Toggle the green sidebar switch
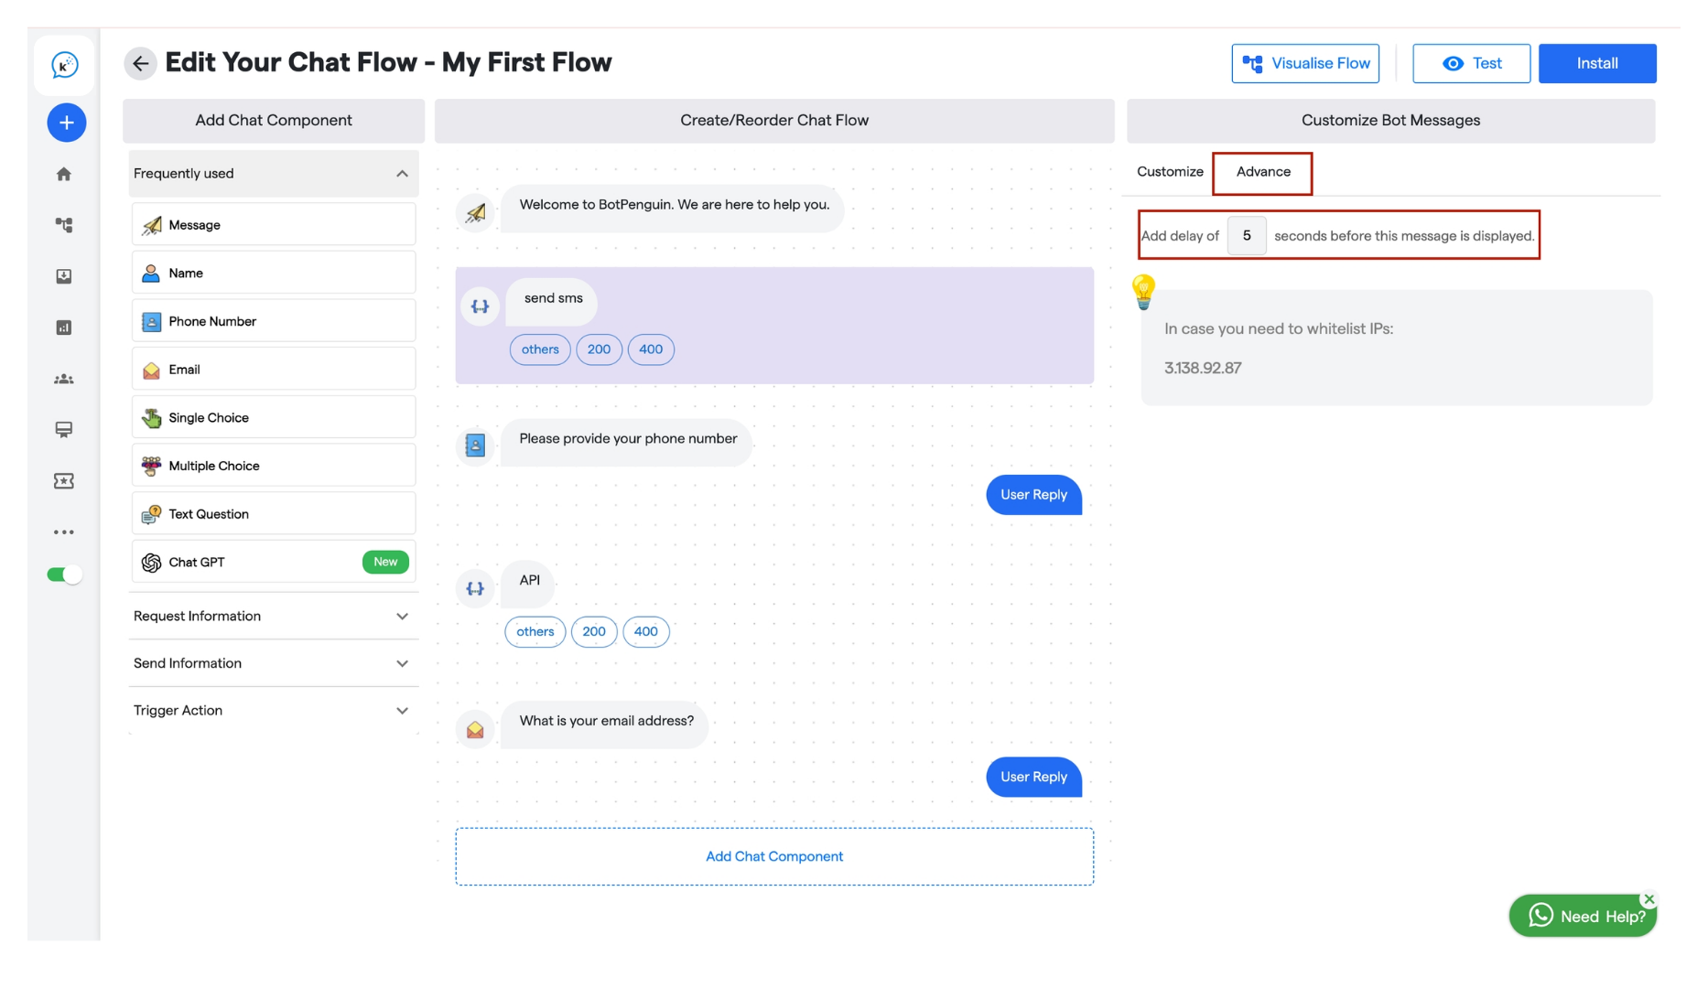Screen dimensions: 1708x988 [x=64, y=575]
